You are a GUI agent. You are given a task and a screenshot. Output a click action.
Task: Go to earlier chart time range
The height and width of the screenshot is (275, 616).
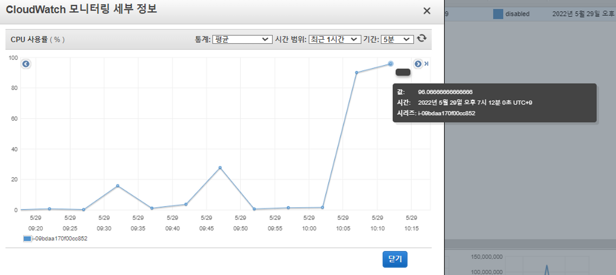coord(26,64)
